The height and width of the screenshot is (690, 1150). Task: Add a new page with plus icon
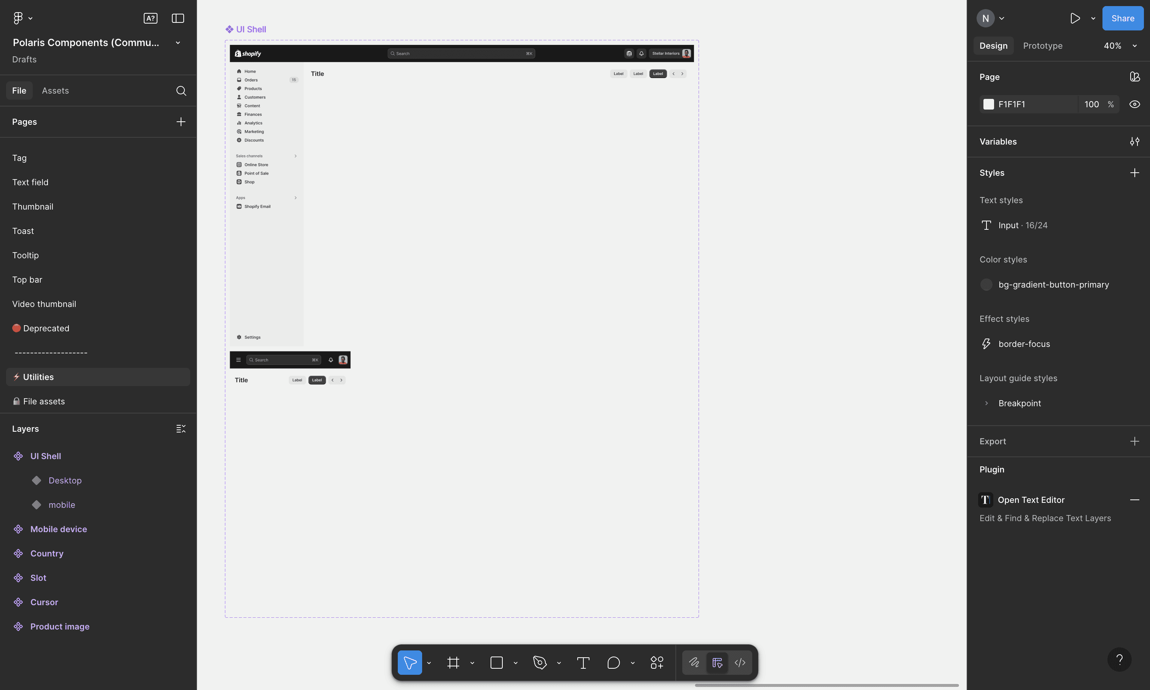(181, 122)
